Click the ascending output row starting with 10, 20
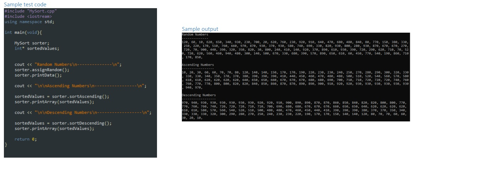 tap(295, 72)
